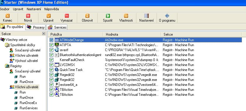Screen dimensions: 246x111
Task: Click the Spustitelné složky folder icon
Action: tap(7, 45)
